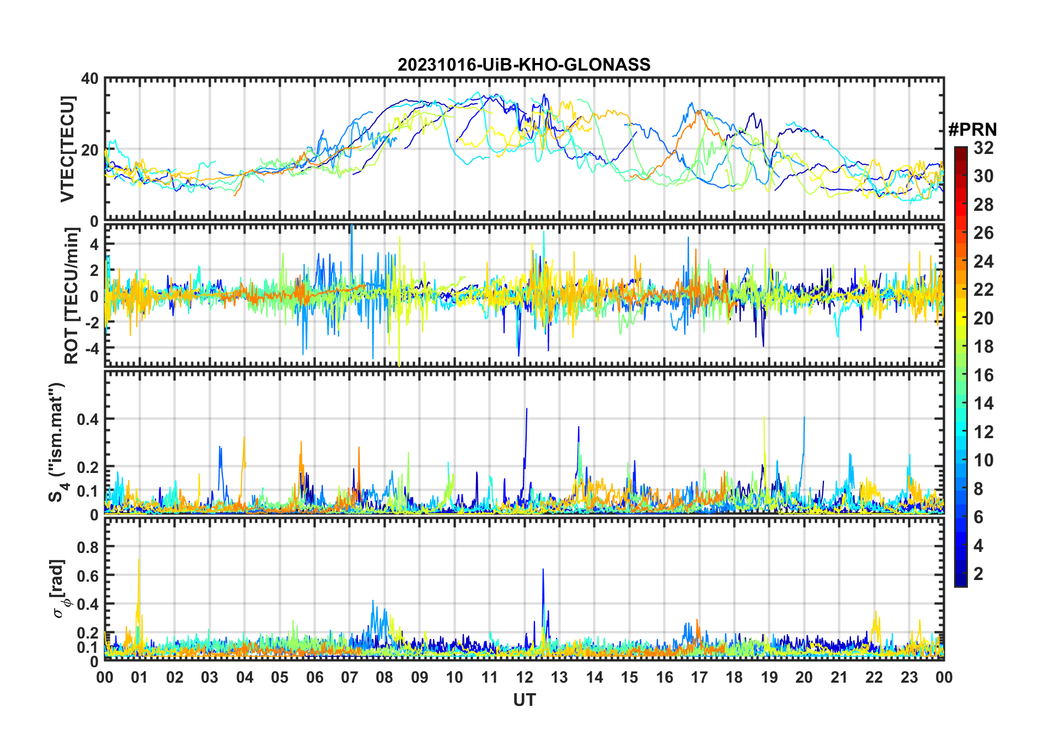Click the sigma phi [rad] axis label

(x=59, y=589)
